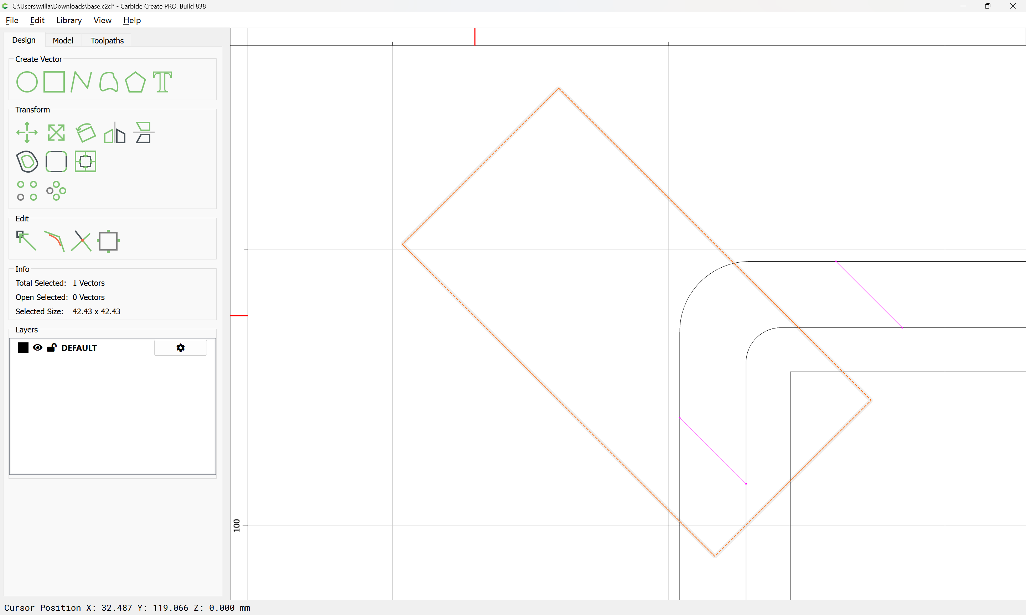Click the Scale transform tool
The image size is (1026, 615).
pos(56,133)
